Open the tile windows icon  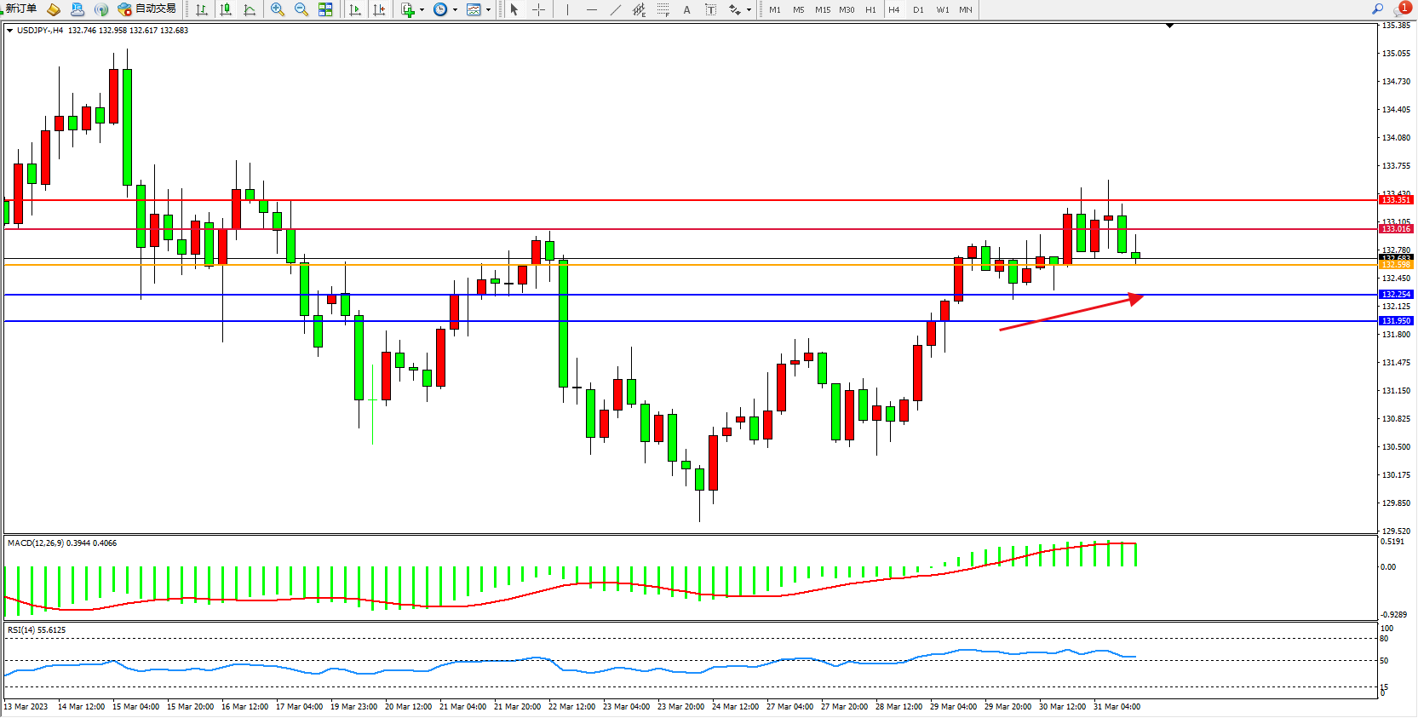click(325, 9)
